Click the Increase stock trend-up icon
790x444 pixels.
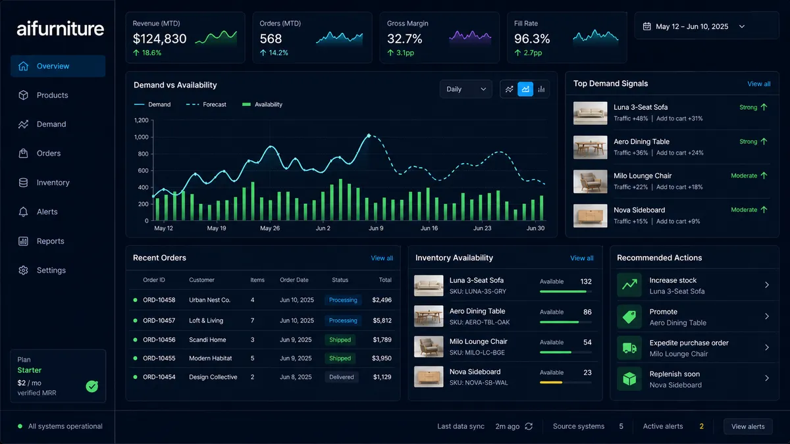[x=629, y=285]
